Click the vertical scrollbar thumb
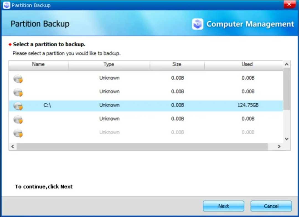Image resolution: width=299 pixels, height=217 pixels. pyautogui.click(x=287, y=88)
